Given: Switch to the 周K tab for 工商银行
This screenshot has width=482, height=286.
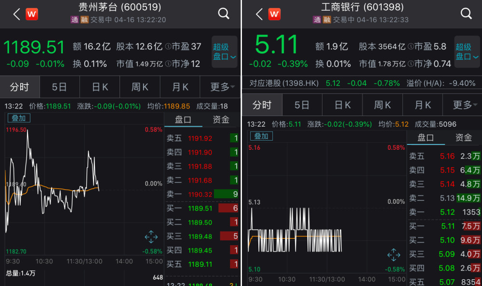Looking at the screenshot, I should coord(382,105).
